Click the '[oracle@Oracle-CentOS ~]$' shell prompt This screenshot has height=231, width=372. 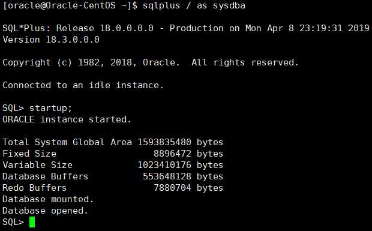tap(70, 5)
